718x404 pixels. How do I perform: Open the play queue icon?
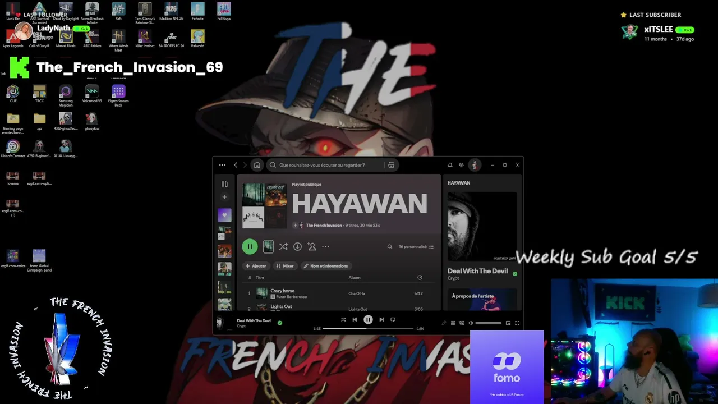(453, 323)
